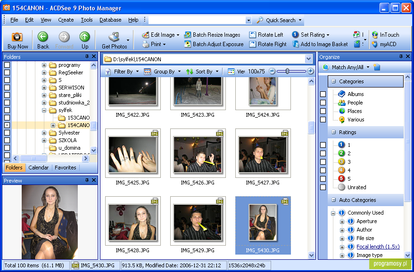
Task: Click the Quick Search magnifier icon
Action: point(260,20)
